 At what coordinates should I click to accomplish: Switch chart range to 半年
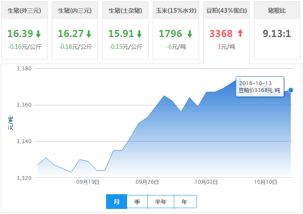161,202
